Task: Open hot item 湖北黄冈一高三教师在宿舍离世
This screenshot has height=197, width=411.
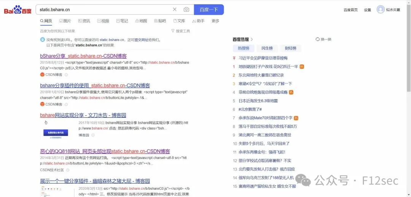Action: click(x=265, y=135)
